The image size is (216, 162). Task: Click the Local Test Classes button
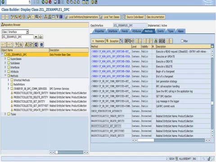pyautogui.click(x=110, y=17)
